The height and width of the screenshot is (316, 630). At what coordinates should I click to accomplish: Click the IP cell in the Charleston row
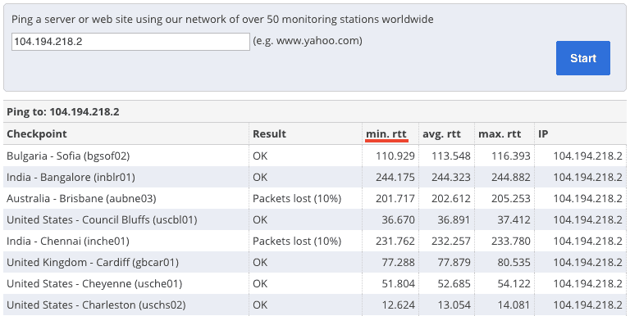[588, 305]
